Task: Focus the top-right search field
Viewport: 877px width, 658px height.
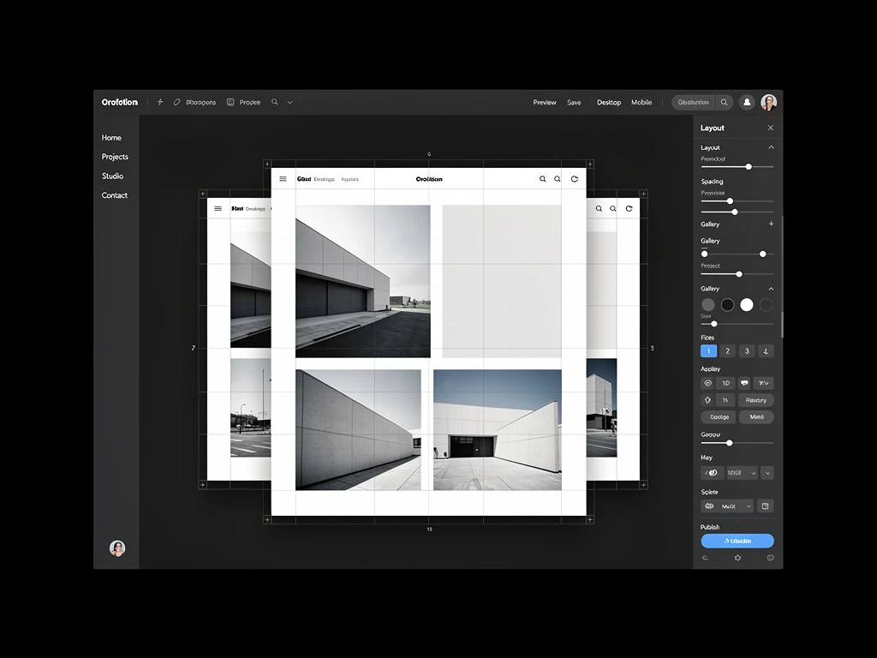Action: [x=694, y=103]
